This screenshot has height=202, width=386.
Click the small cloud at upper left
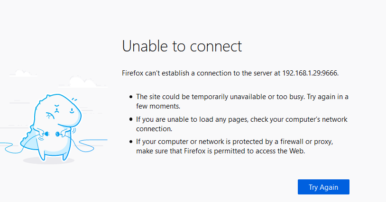[23, 73]
